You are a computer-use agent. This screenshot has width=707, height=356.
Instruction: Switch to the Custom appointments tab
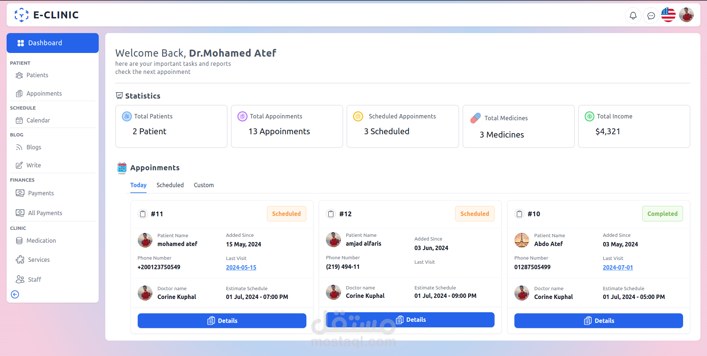click(x=204, y=185)
